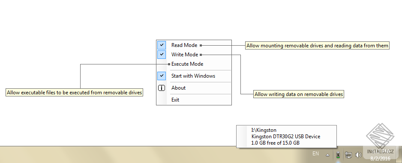The width and height of the screenshot is (402, 163).
Task: Click the info icon beside About
Action: coord(162,88)
